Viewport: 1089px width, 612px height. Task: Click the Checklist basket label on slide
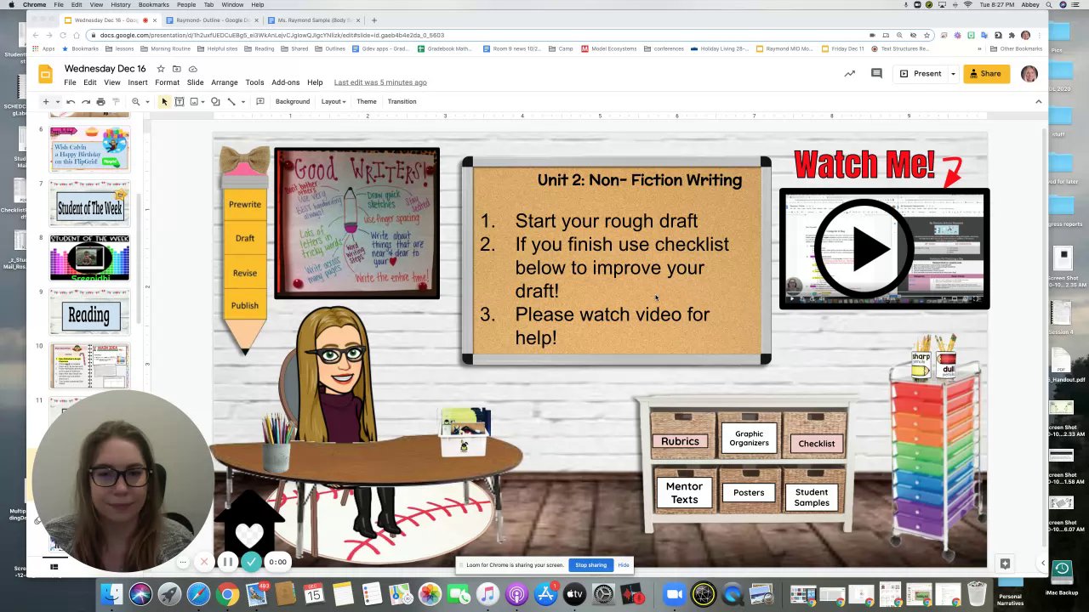coord(816,444)
